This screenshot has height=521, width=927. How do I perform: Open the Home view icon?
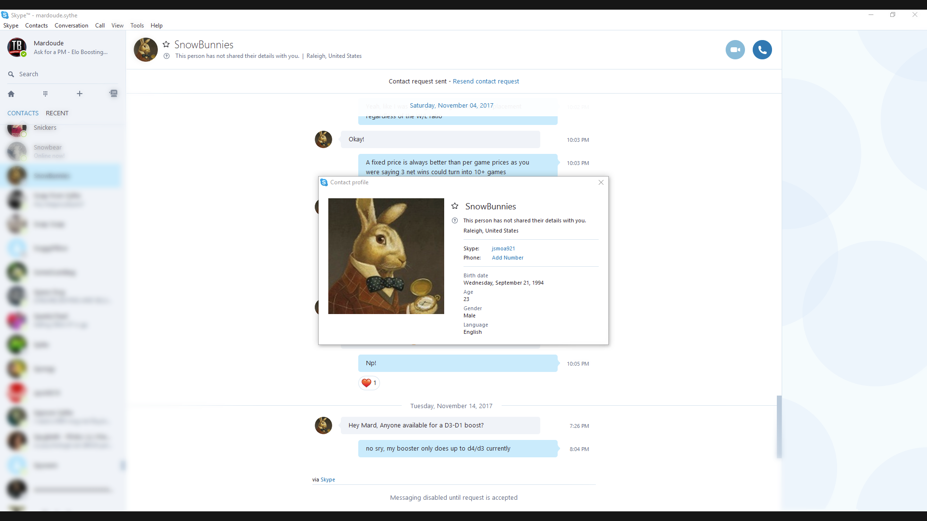tap(11, 94)
